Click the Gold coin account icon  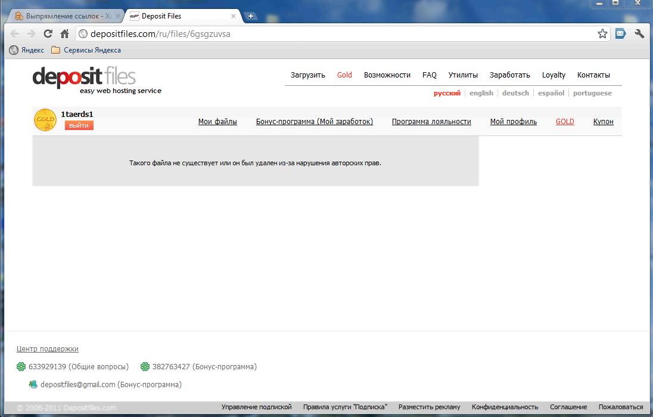(45, 120)
